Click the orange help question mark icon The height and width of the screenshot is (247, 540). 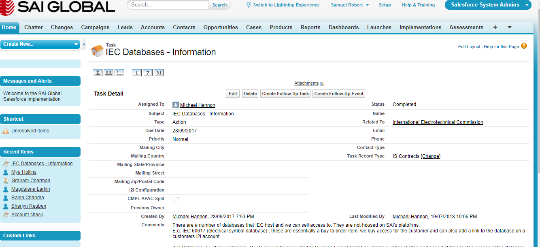coord(524,46)
